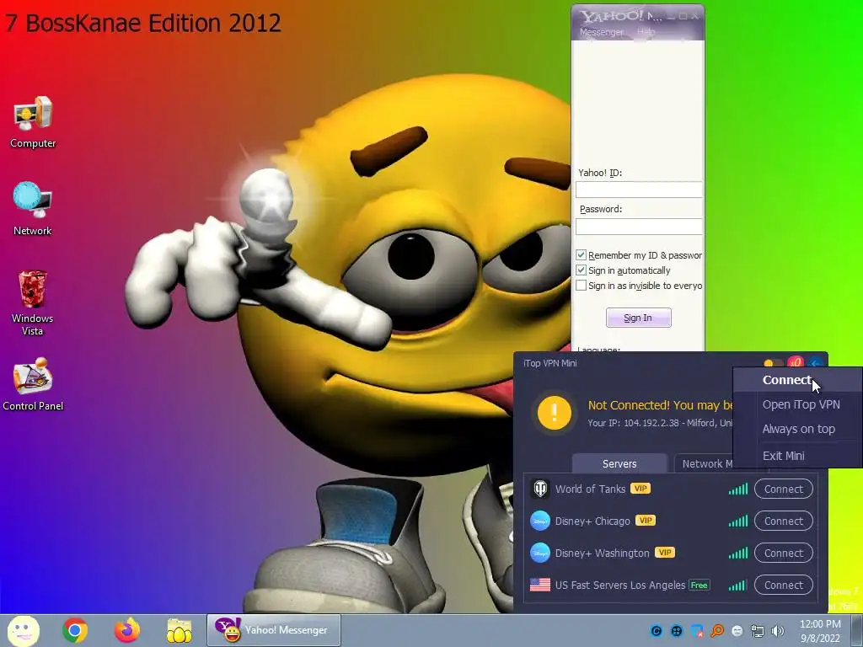Click the iTop VPN Mini title

pyautogui.click(x=549, y=363)
